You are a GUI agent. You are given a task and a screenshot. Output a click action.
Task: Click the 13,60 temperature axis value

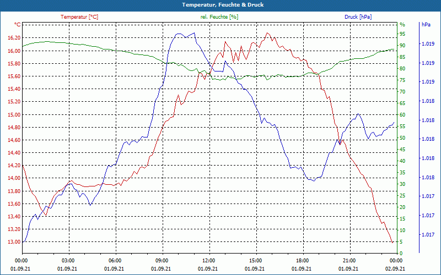click(x=14, y=204)
